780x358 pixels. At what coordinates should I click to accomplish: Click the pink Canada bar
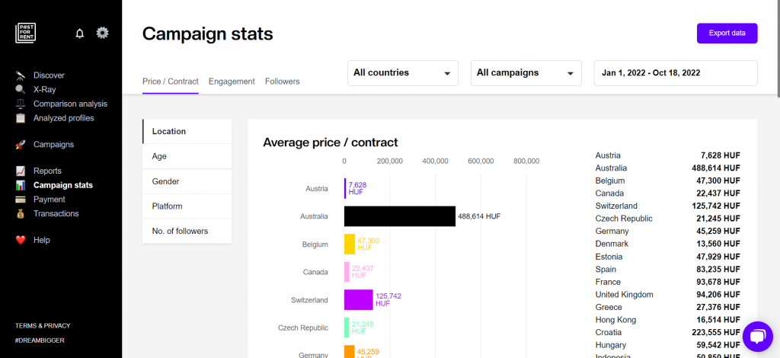point(347,272)
